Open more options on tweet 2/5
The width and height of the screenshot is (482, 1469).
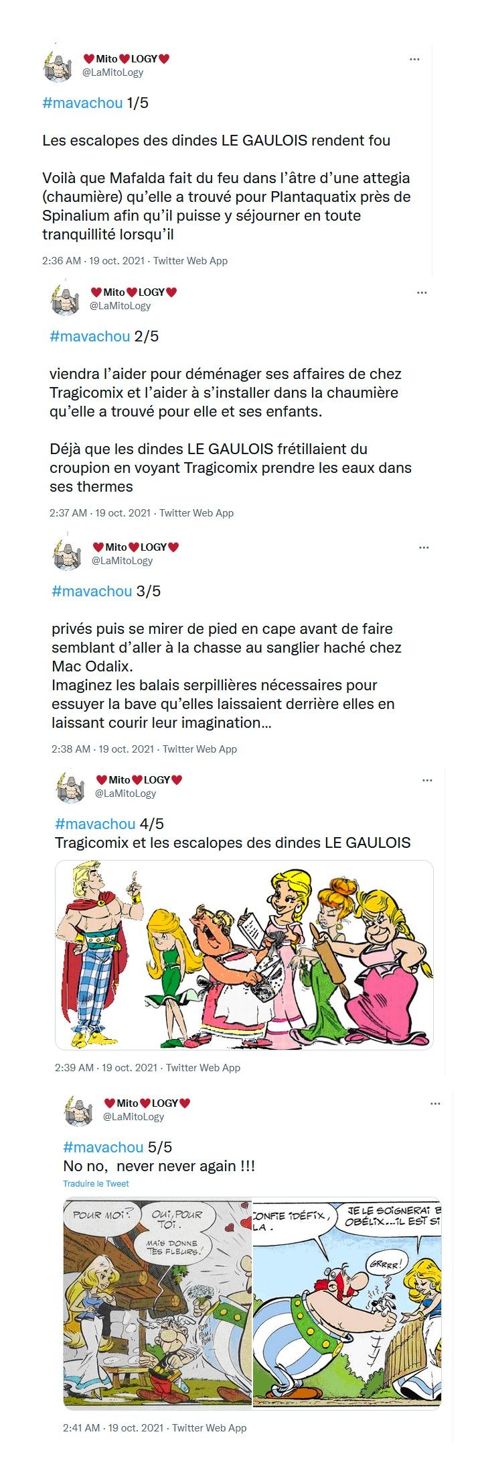[422, 292]
